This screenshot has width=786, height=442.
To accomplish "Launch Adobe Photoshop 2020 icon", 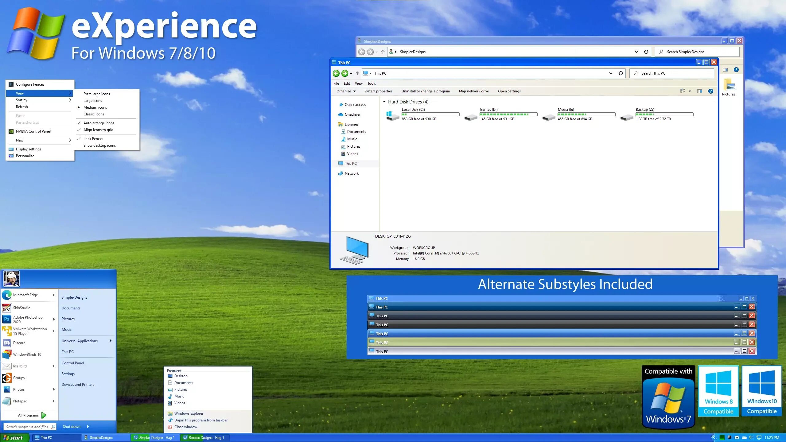I will 7,319.
